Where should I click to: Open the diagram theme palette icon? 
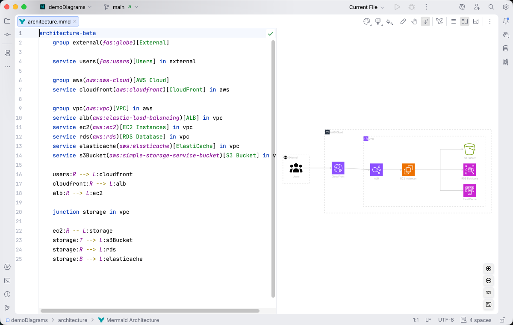pos(366,21)
